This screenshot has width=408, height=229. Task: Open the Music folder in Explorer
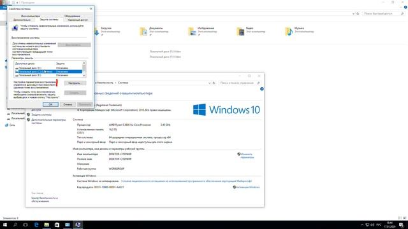coord(299,31)
